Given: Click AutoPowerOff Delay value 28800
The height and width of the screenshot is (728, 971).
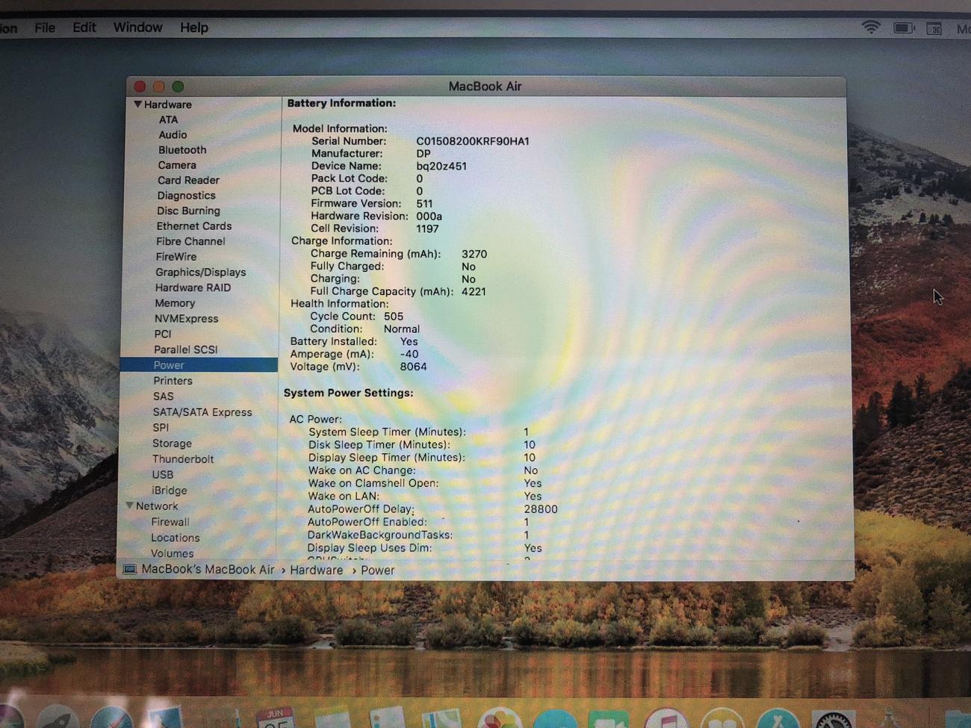Looking at the screenshot, I should [541, 509].
